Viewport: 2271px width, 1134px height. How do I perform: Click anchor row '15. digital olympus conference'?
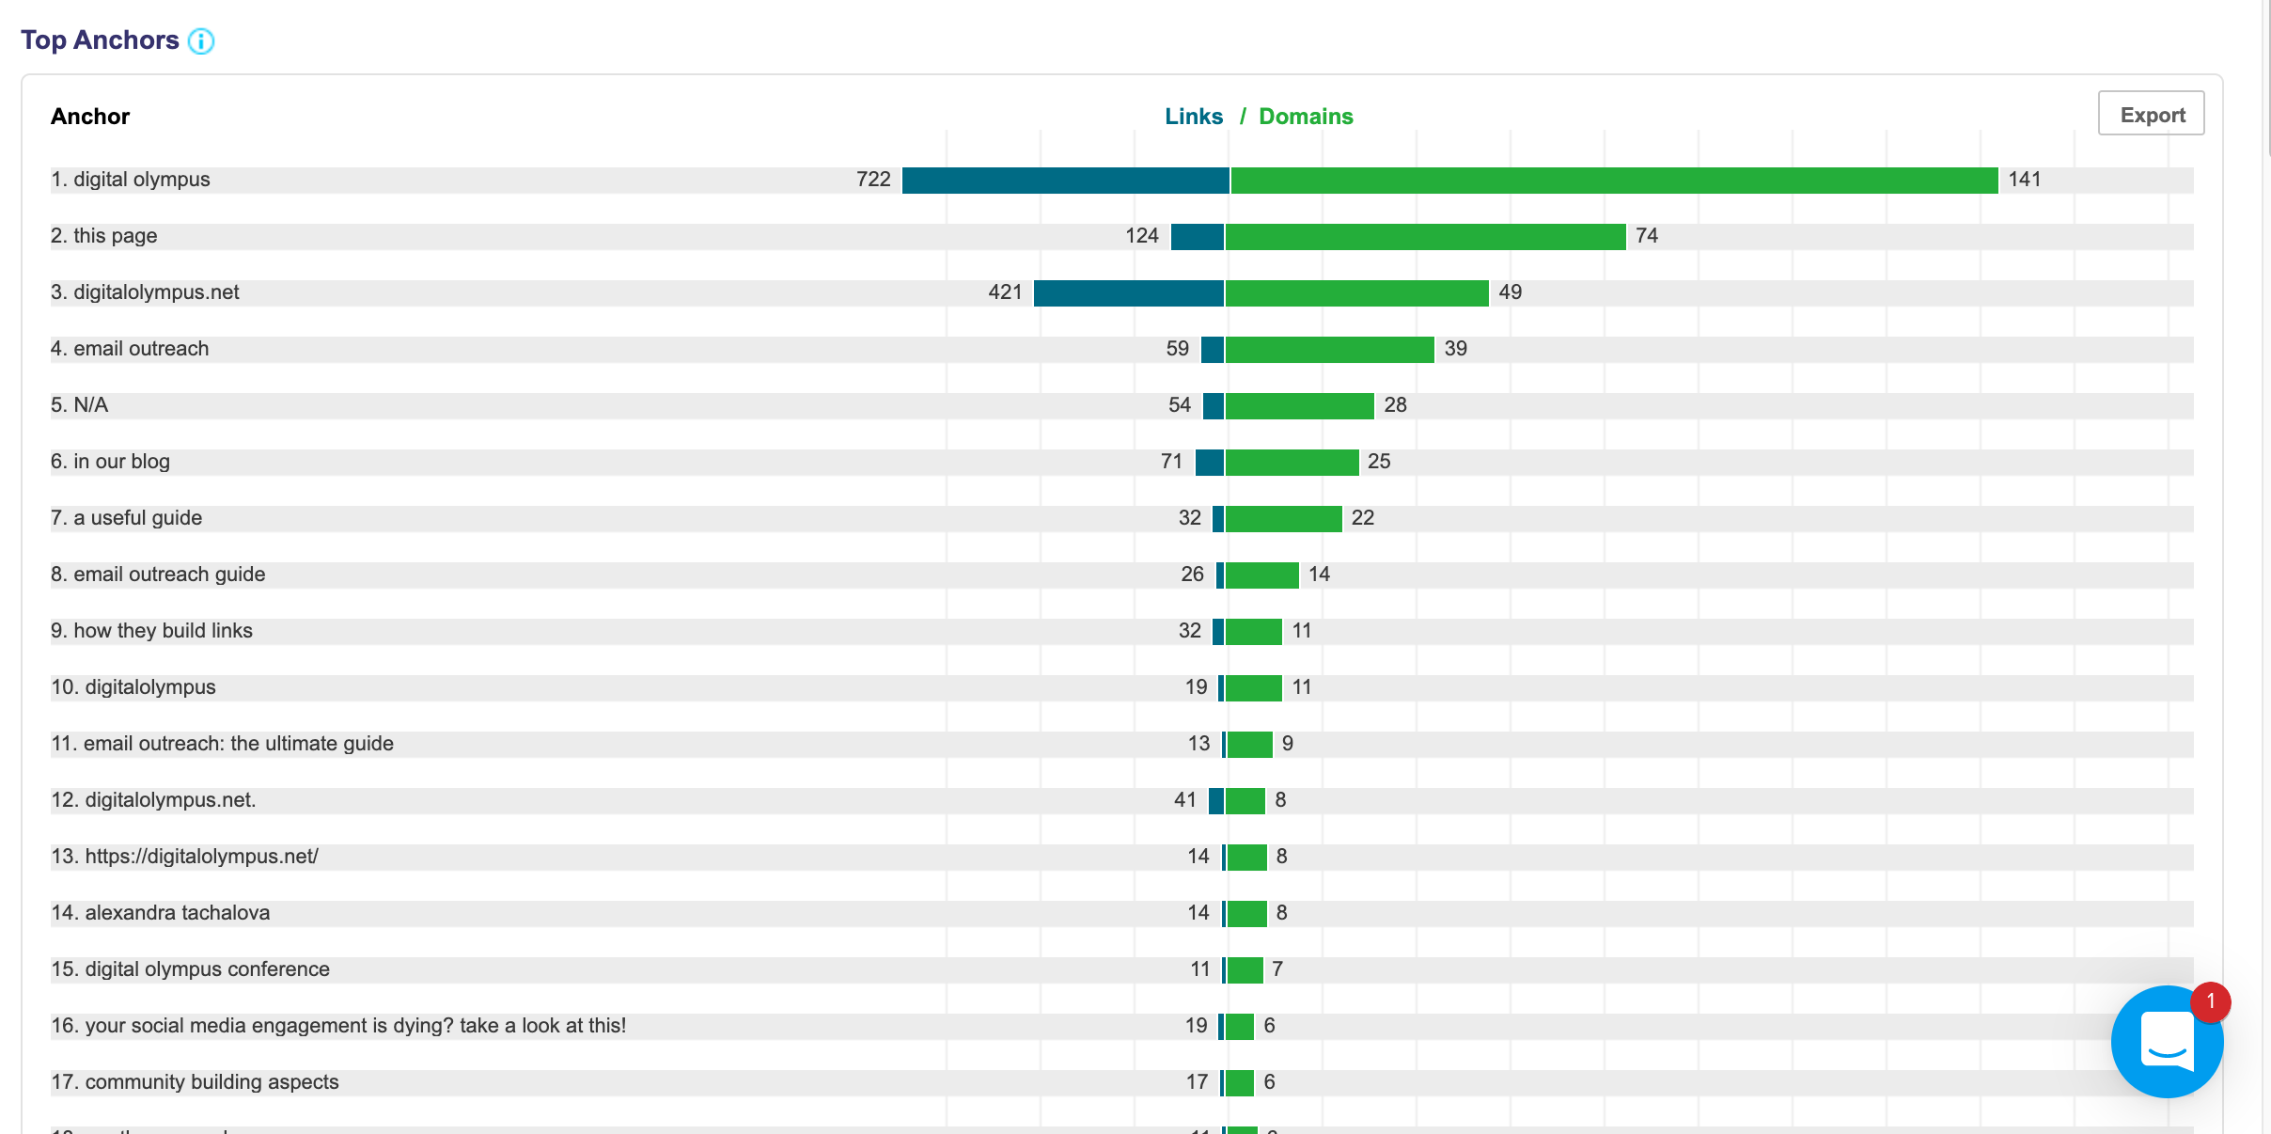click(x=1122, y=969)
